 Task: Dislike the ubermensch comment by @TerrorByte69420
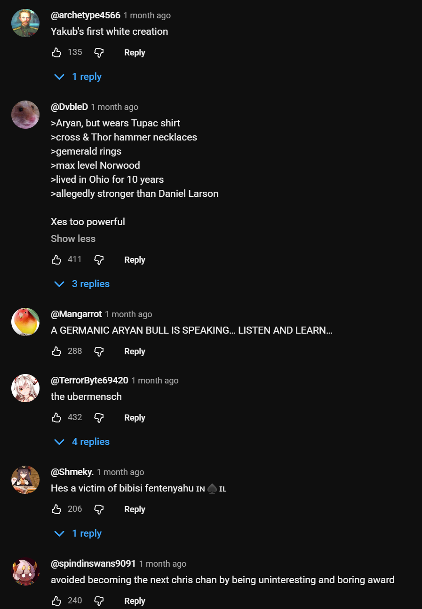[99, 418]
